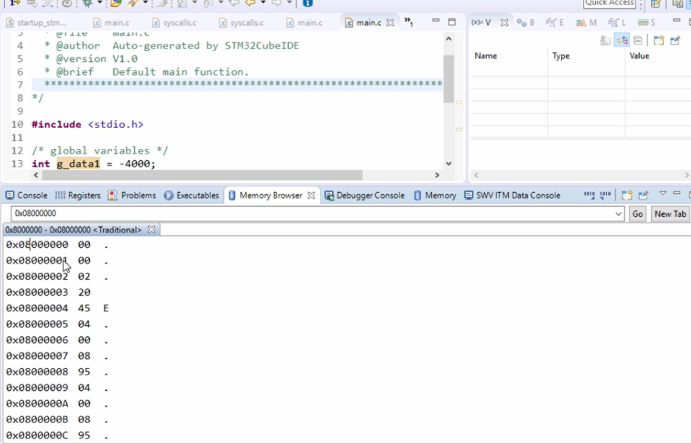Open the SWV ITM Data Console tab
The height and width of the screenshot is (444, 691).
pyautogui.click(x=512, y=195)
